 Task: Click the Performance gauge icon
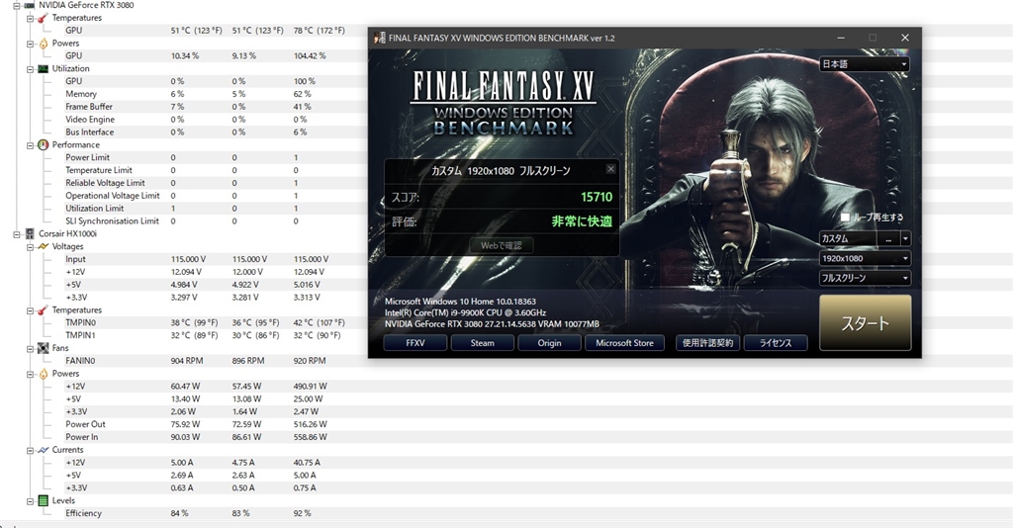pos(44,144)
